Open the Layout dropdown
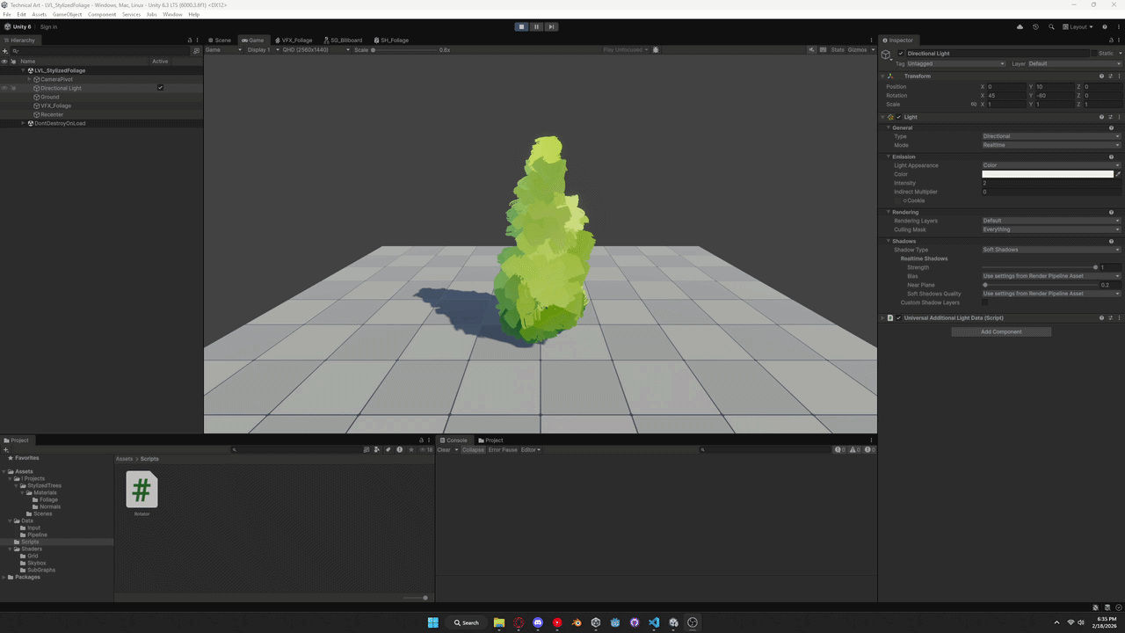Image resolution: width=1125 pixels, height=633 pixels. (x=1080, y=26)
